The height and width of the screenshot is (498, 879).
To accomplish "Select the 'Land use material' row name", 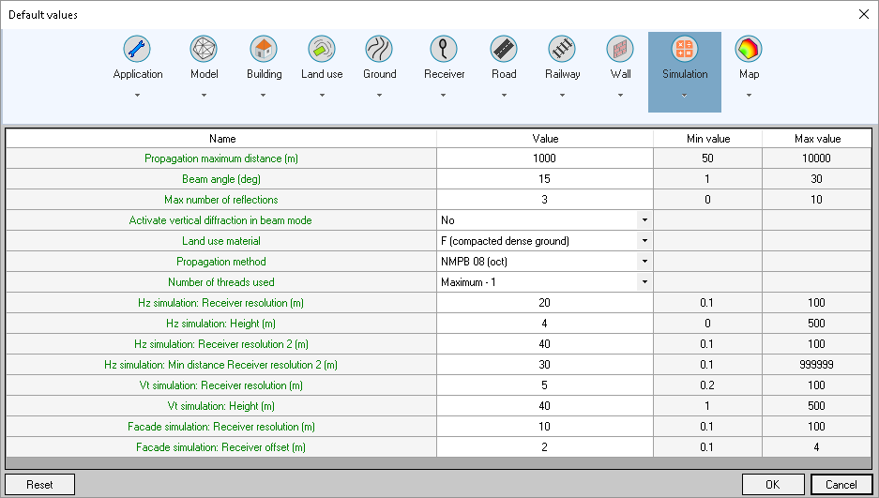I will click(x=221, y=241).
